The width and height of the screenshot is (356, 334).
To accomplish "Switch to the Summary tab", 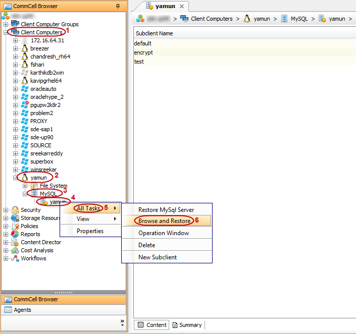I will click(187, 325).
